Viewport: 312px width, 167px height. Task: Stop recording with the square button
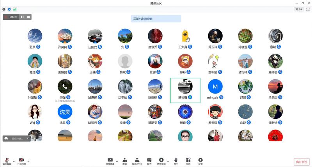click(28, 17)
